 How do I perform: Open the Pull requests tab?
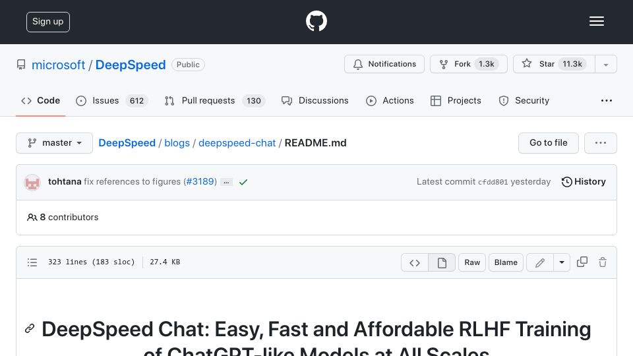pos(214,100)
